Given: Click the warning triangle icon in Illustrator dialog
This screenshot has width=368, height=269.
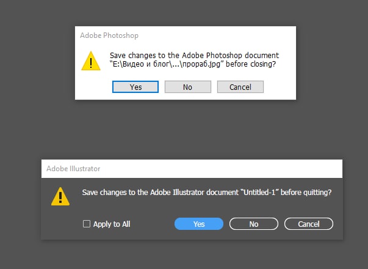Looking at the screenshot, I should tap(60, 196).
